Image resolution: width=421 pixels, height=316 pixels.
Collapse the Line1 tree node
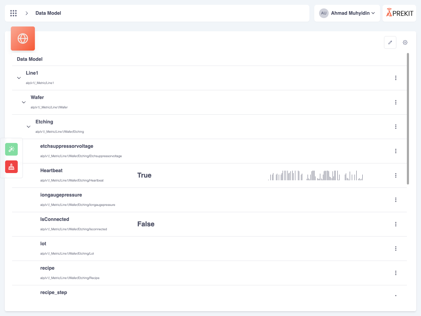19,78
